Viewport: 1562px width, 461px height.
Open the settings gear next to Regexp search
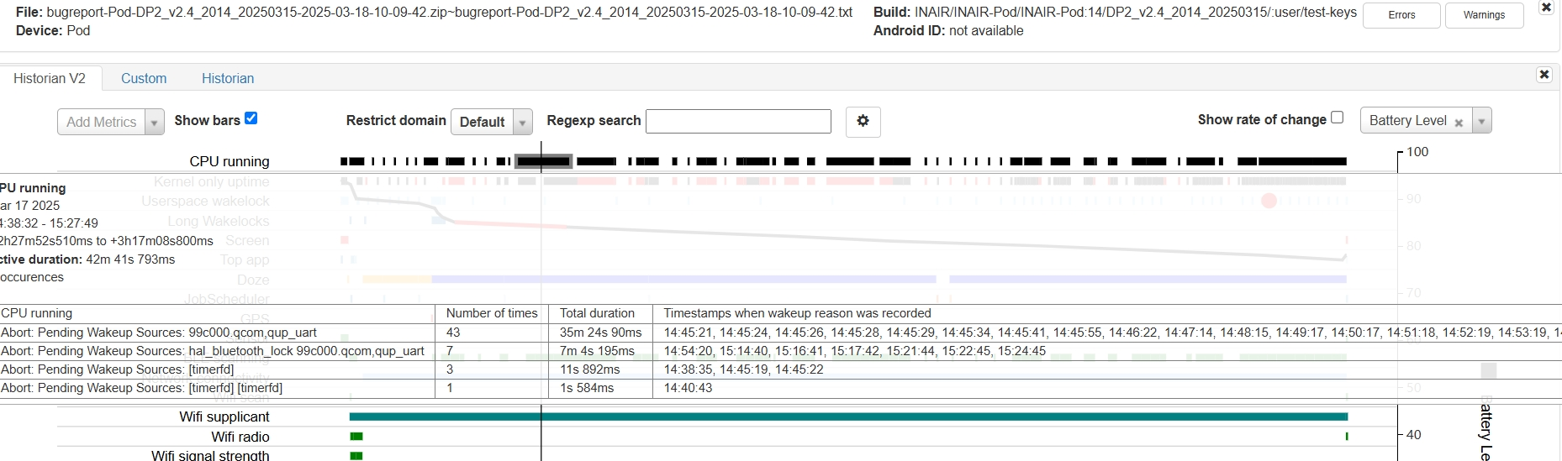tap(863, 121)
